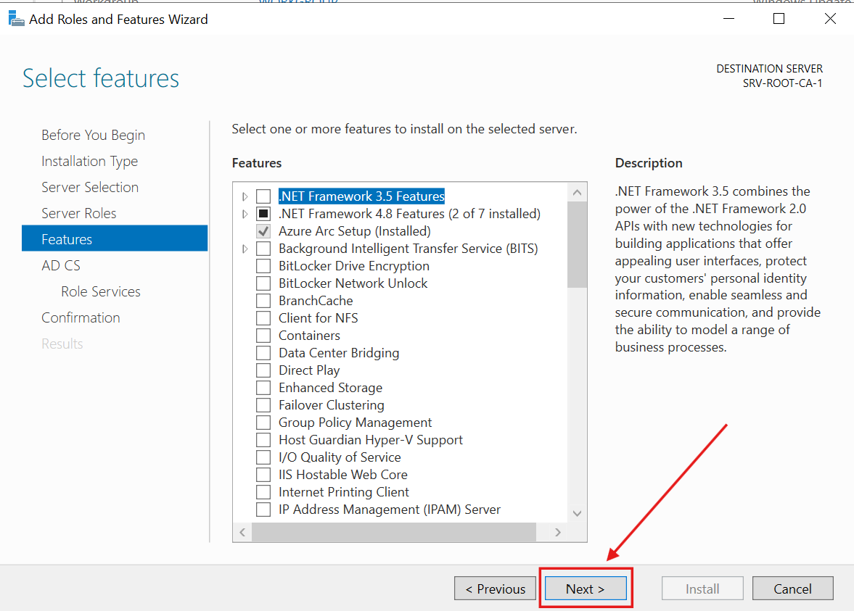Viewport: 854px width, 611px height.
Task: Check the Containers feature
Action: tap(263, 335)
